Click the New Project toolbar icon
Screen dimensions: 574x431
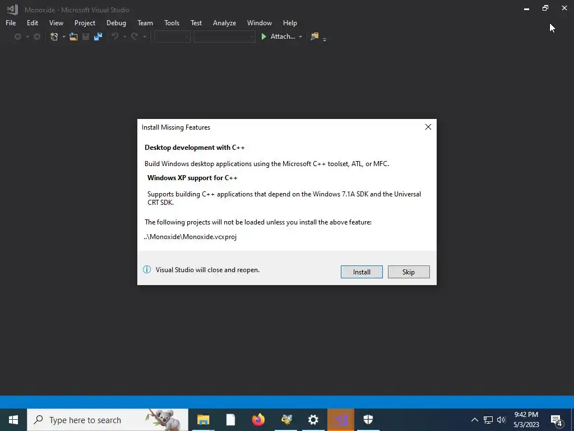click(x=54, y=36)
